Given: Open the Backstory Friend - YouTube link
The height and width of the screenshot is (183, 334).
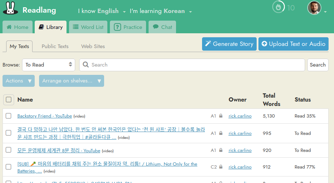Looking at the screenshot, I should click(44, 116).
